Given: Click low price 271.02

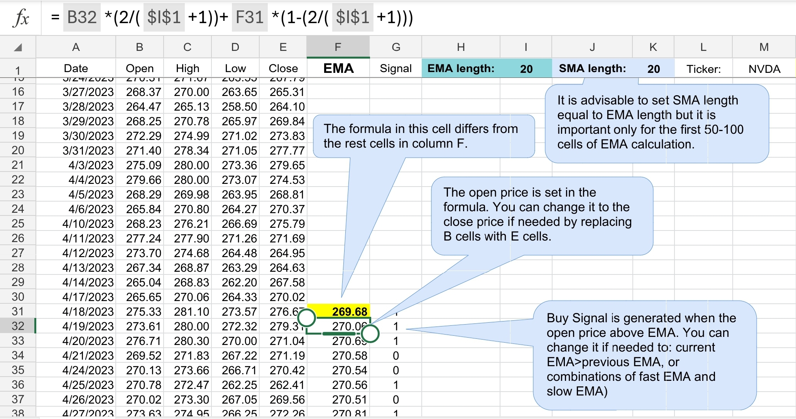Looking at the screenshot, I should 235,136.
